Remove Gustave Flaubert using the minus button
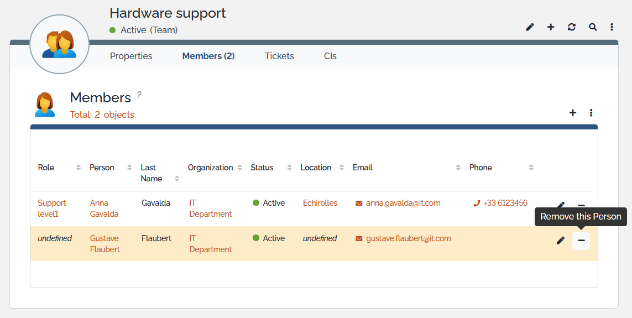The width and height of the screenshot is (632, 318). click(581, 241)
